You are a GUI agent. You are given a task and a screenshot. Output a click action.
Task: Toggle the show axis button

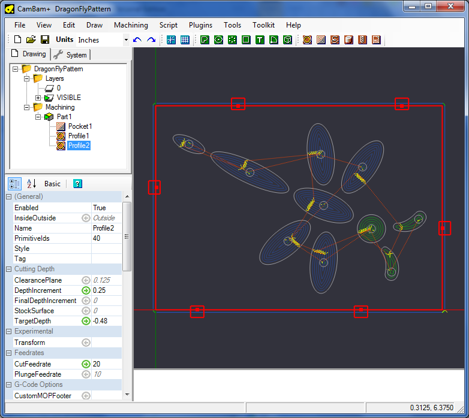tap(171, 40)
